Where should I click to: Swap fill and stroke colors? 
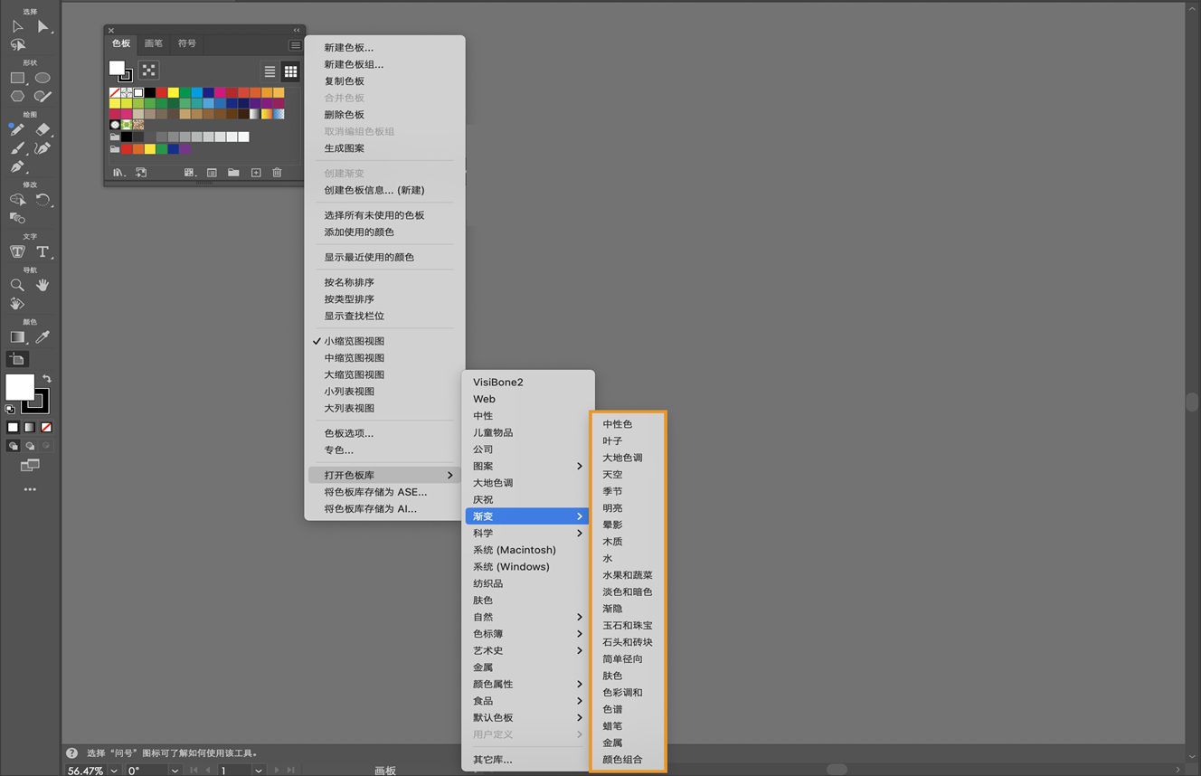tap(47, 379)
